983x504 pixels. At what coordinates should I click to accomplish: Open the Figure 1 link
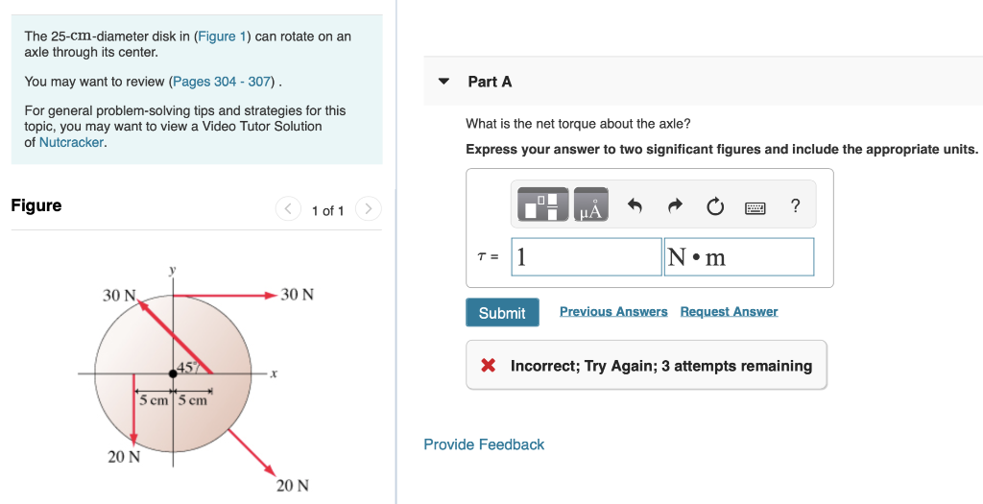[222, 36]
